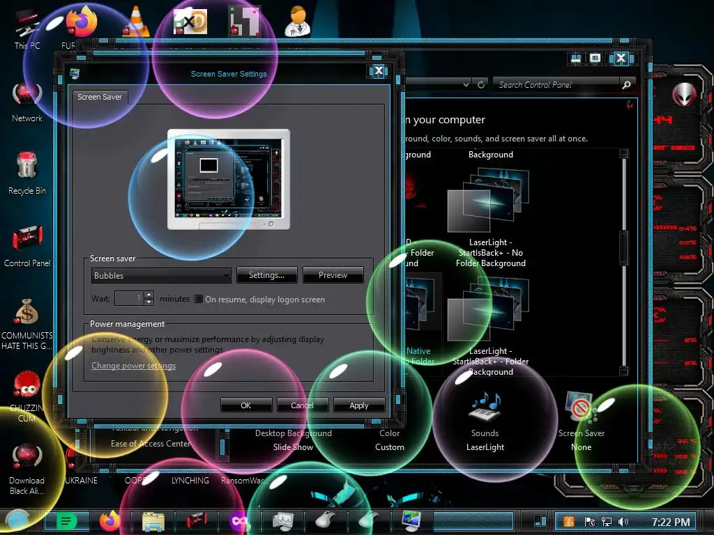Click the Alienware head gadget icon
714x535 pixels.
click(685, 95)
